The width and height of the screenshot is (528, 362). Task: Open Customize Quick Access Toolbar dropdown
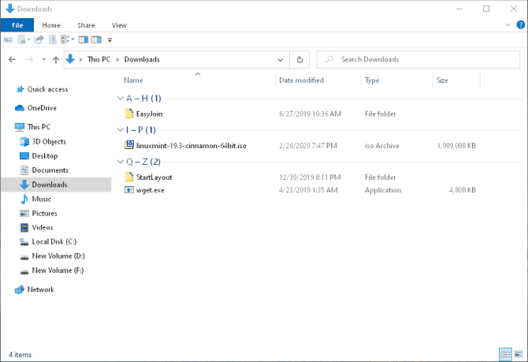(x=110, y=40)
